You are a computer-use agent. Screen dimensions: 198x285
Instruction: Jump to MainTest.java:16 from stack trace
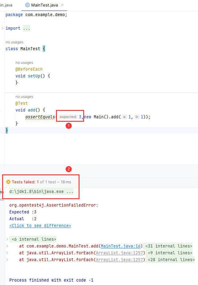click(x=121, y=246)
